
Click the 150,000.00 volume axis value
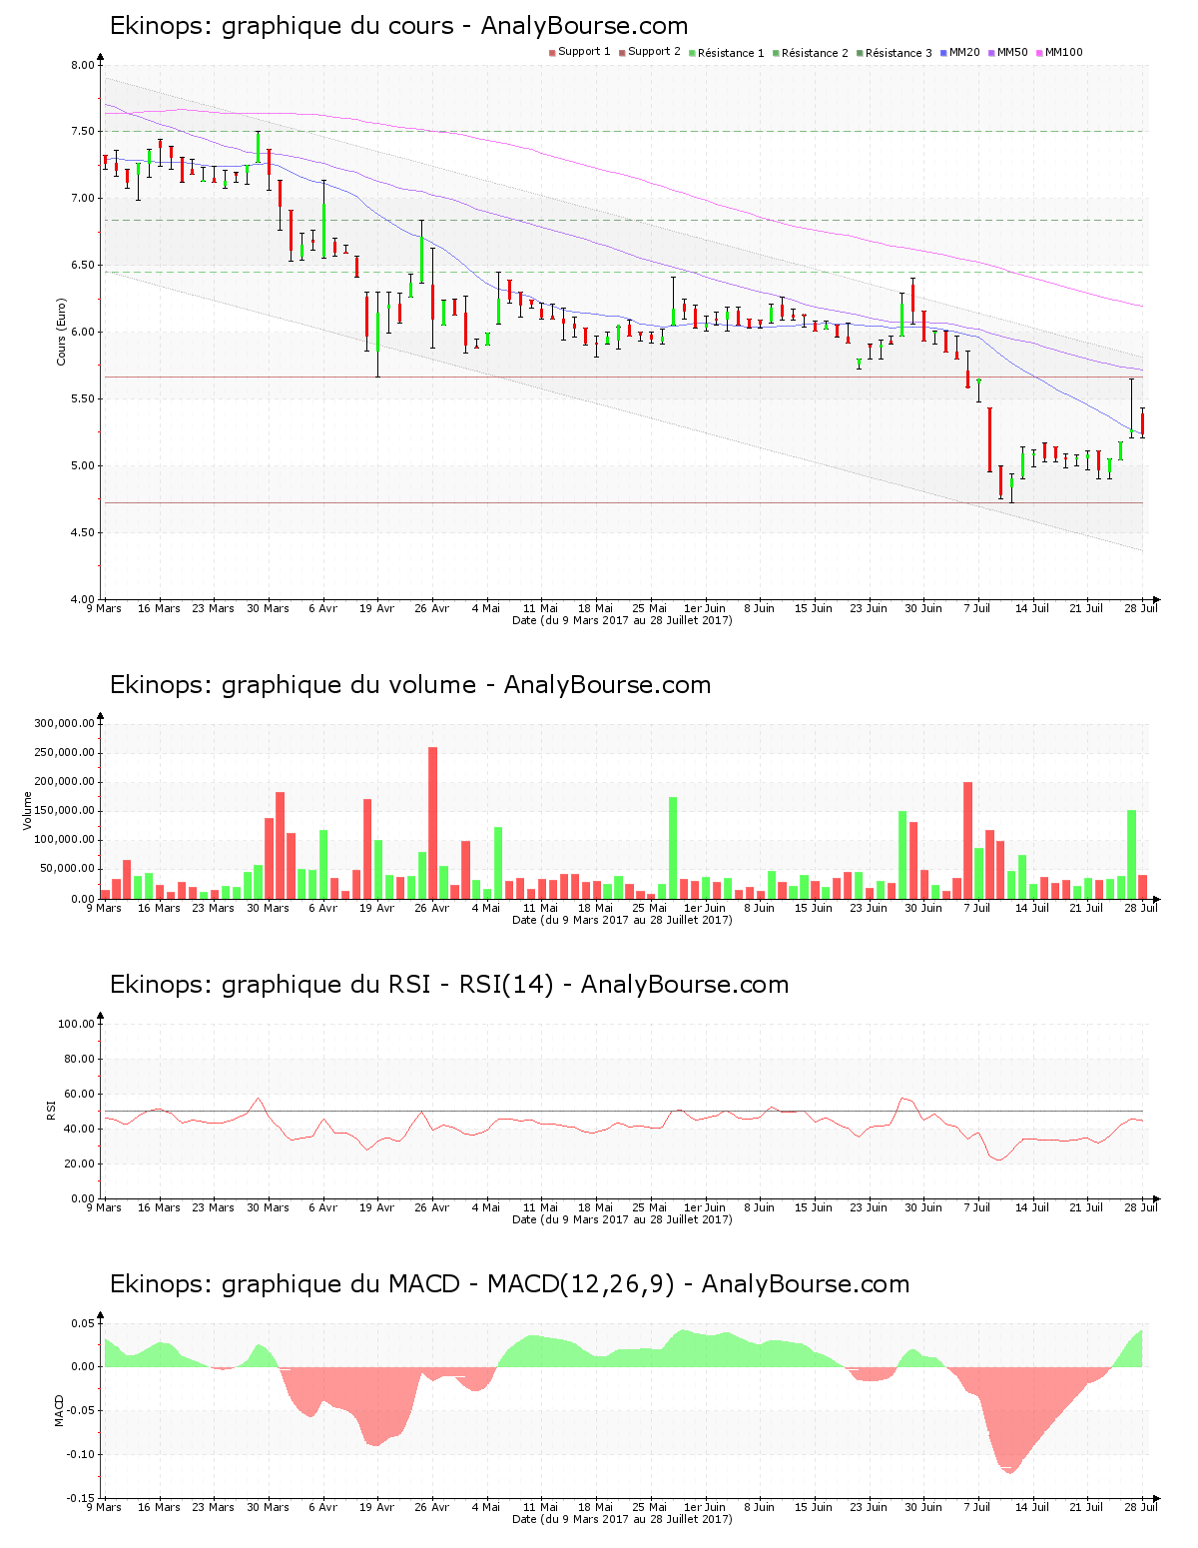(65, 812)
